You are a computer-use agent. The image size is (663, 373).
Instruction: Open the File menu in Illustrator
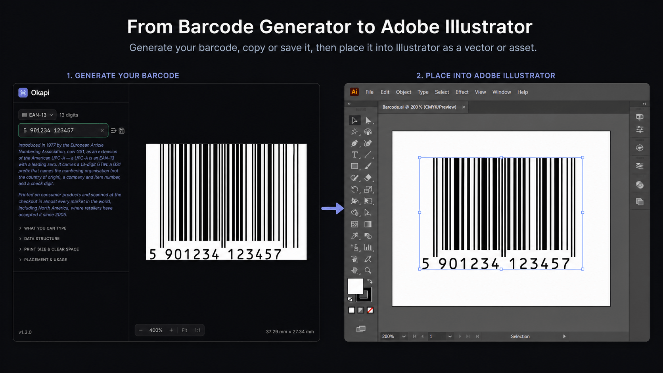point(370,92)
